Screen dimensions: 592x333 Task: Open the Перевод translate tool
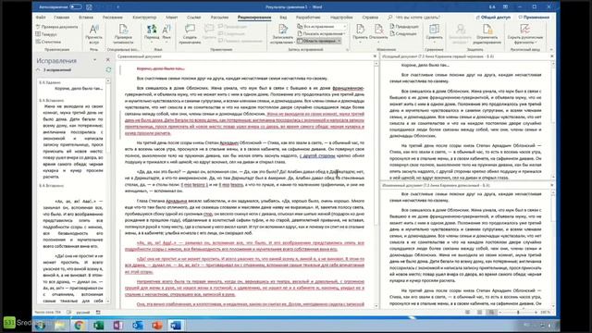click(152, 33)
